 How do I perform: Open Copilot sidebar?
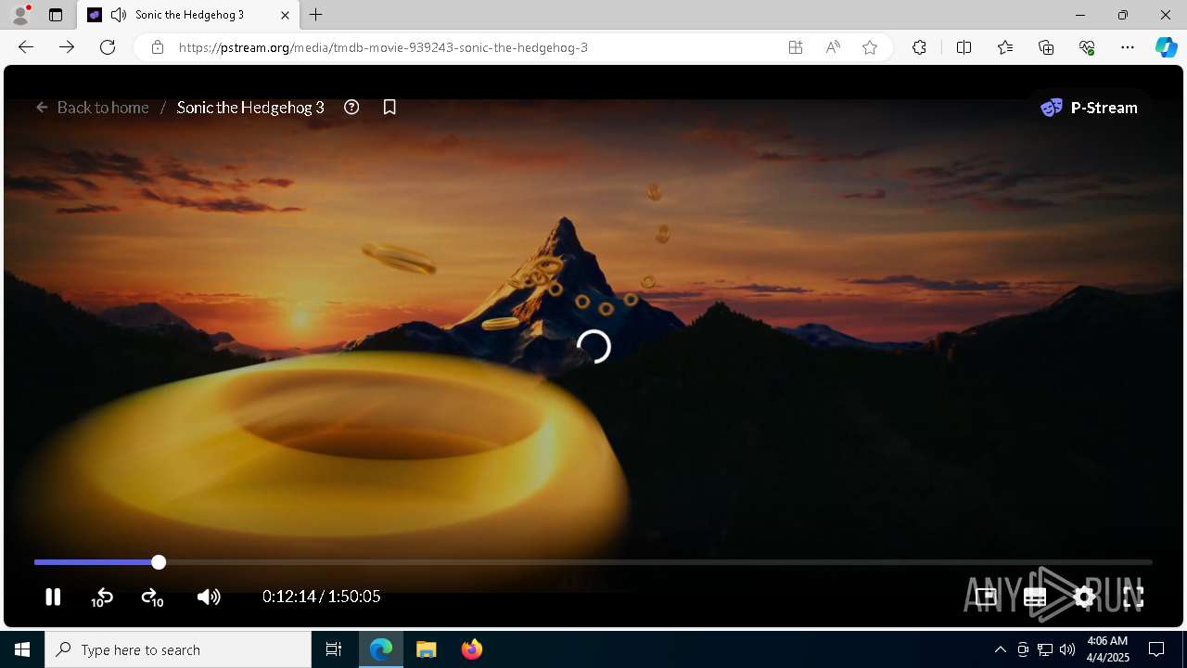click(x=1166, y=47)
